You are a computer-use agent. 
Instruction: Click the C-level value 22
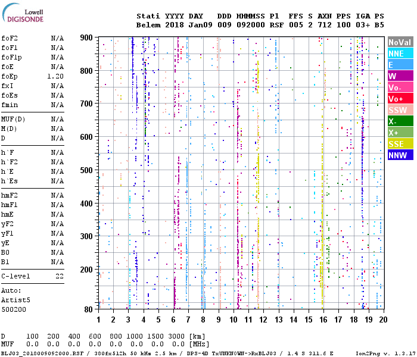tap(60, 277)
